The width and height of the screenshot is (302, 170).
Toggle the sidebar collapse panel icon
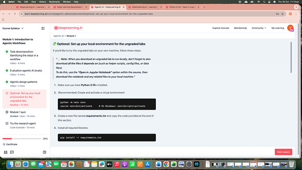[43, 28]
